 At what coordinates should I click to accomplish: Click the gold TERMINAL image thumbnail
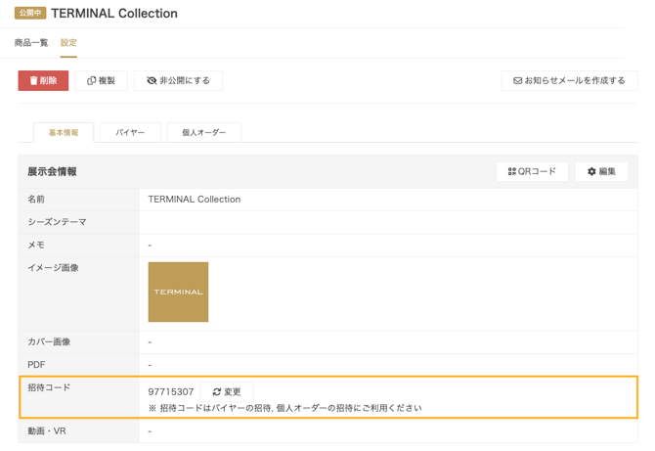(x=178, y=292)
